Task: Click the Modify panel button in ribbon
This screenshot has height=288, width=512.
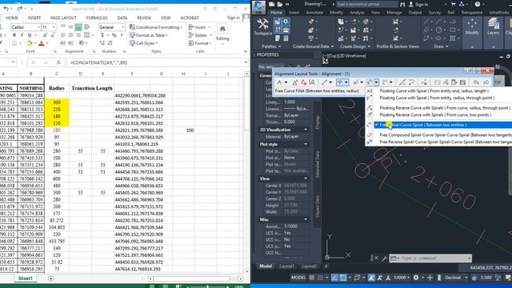Action: tap(472, 26)
